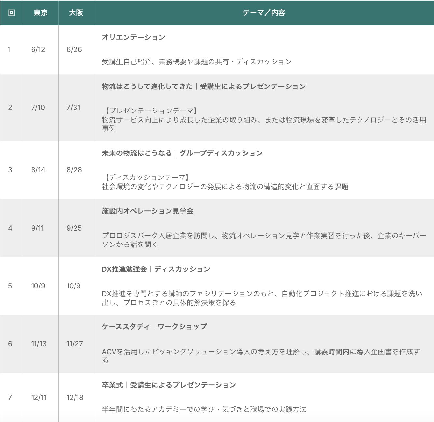Click the 大阪 column header
This screenshot has height=422, width=434.
(76, 13)
